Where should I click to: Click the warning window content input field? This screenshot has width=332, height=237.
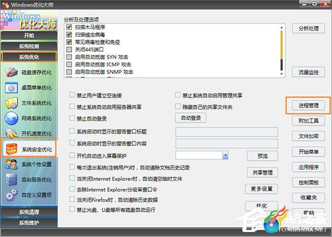coord(226,144)
